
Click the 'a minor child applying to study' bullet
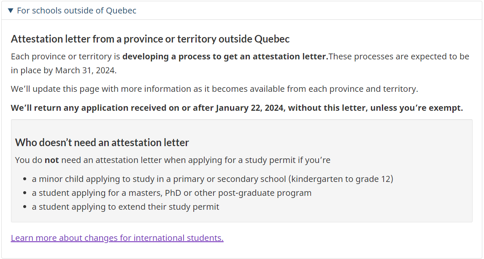(212, 179)
